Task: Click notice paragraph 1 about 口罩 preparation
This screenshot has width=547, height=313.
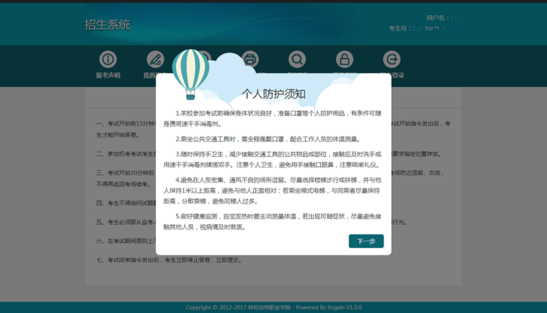Action: [273, 118]
